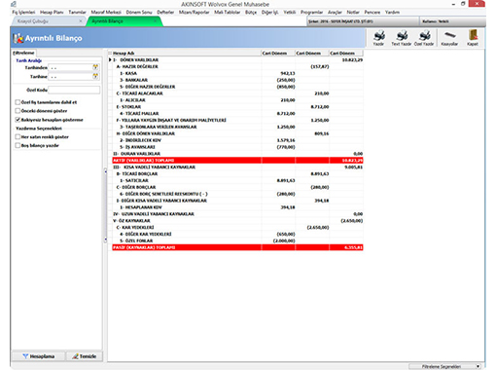Select the B- TİCARİ BORÇLAR row
496x370 pixels.
pyautogui.click(x=237, y=173)
